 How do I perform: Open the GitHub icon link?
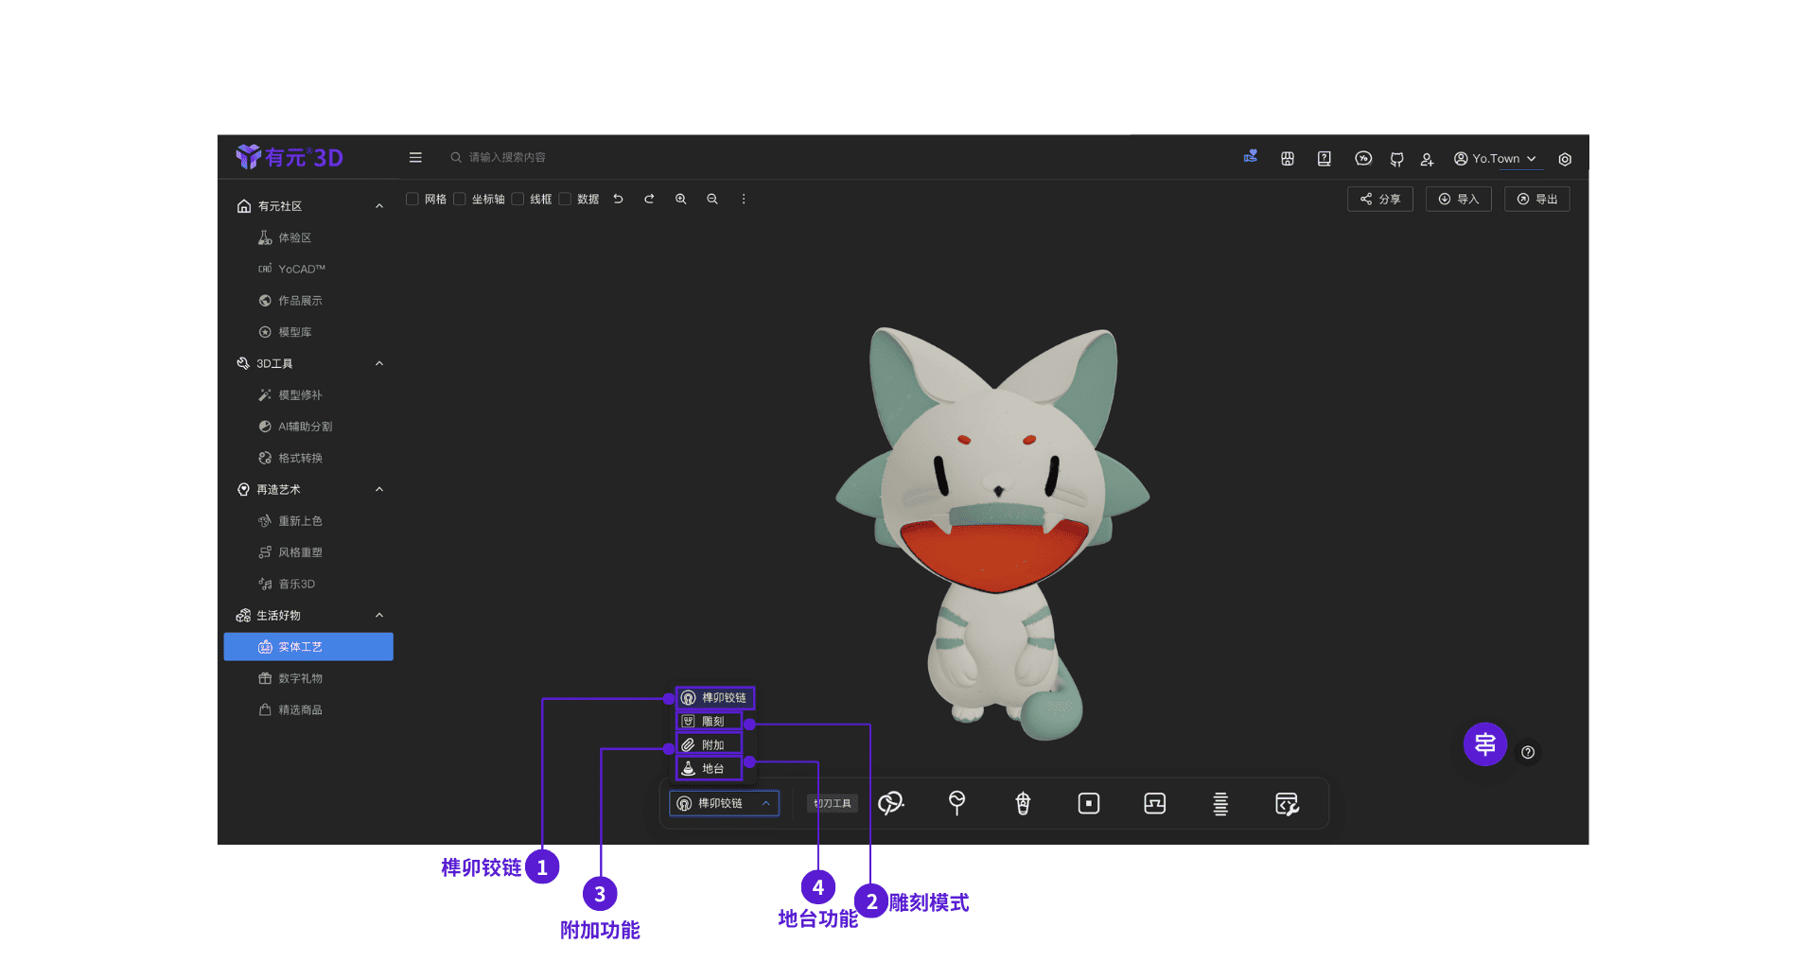point(1396,159)
